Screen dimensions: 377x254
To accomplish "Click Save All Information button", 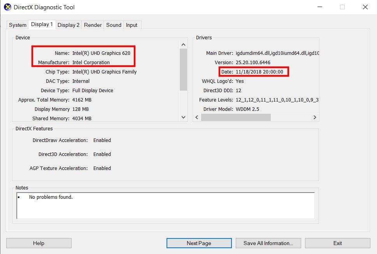I will [x=268, y=243].
